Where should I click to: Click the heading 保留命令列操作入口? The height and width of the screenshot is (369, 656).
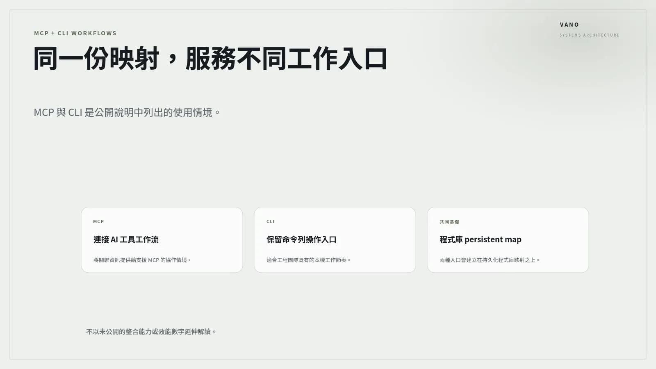tap(301, 239)
